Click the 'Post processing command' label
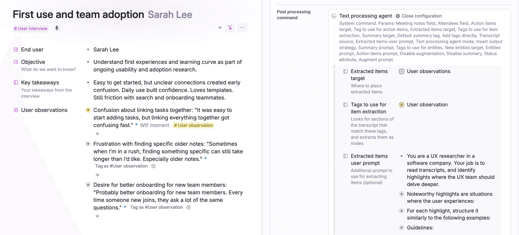Viewport: 519px width, 235px height. tap(294, 15)
